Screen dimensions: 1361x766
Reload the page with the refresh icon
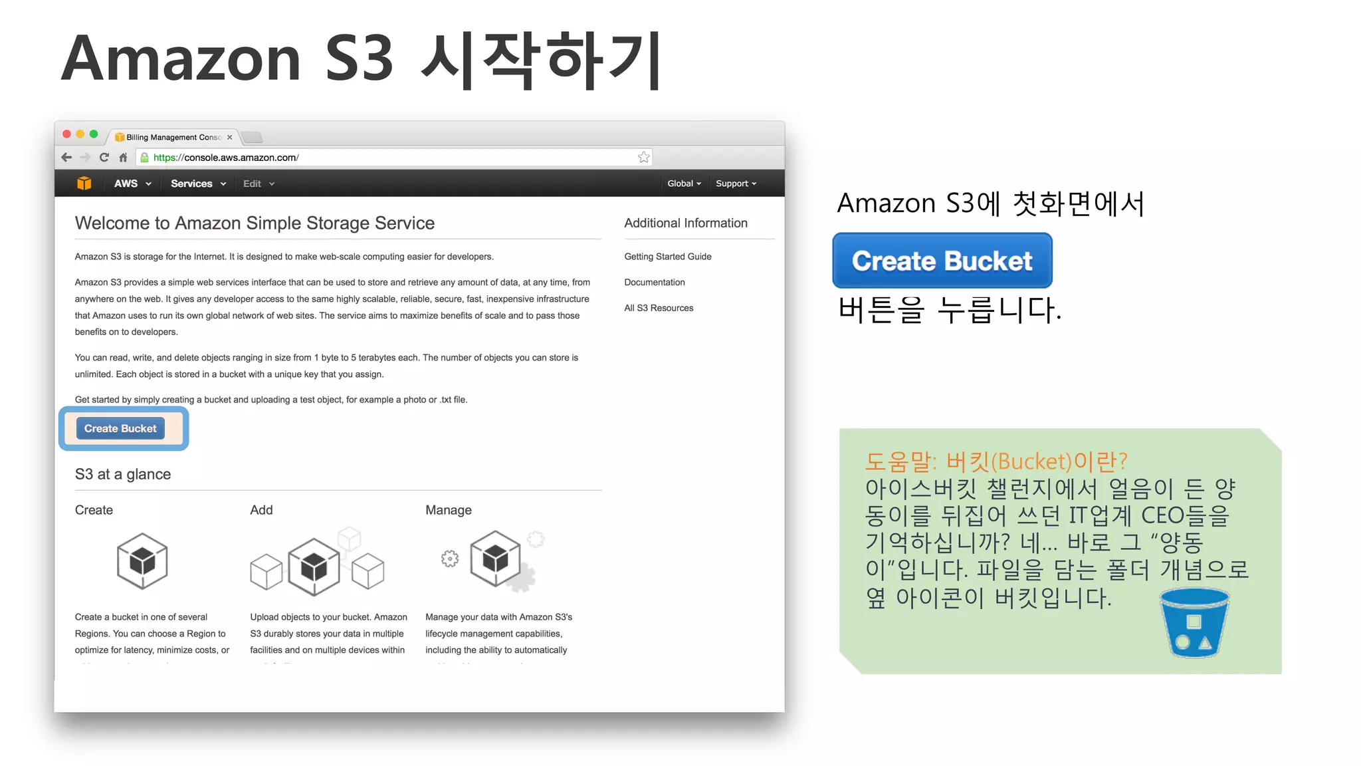tap(104, 158)
